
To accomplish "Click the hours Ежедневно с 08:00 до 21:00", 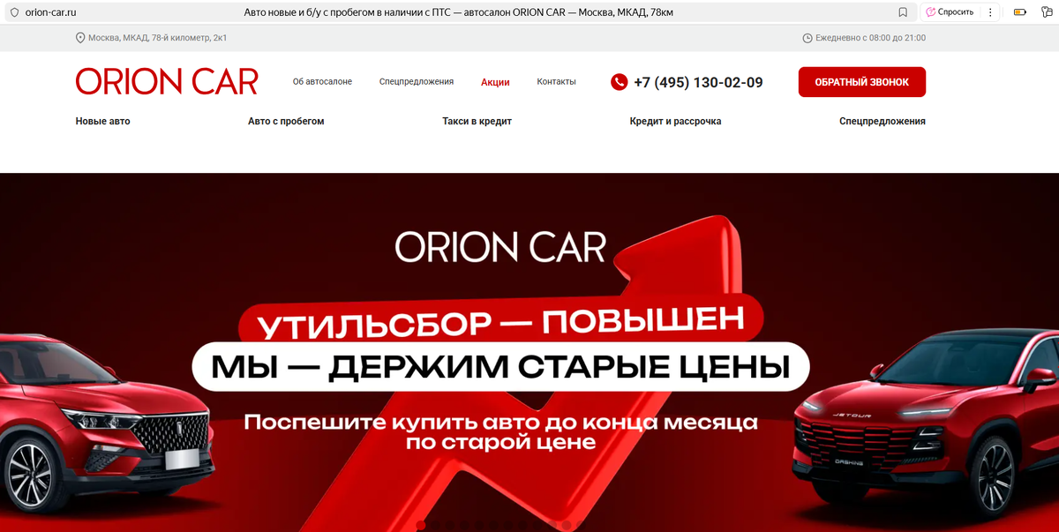I will (x=871, y=38).
